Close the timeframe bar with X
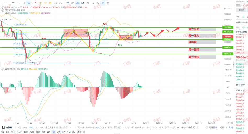Screen dimensions: 248x134 click(84, 132)
